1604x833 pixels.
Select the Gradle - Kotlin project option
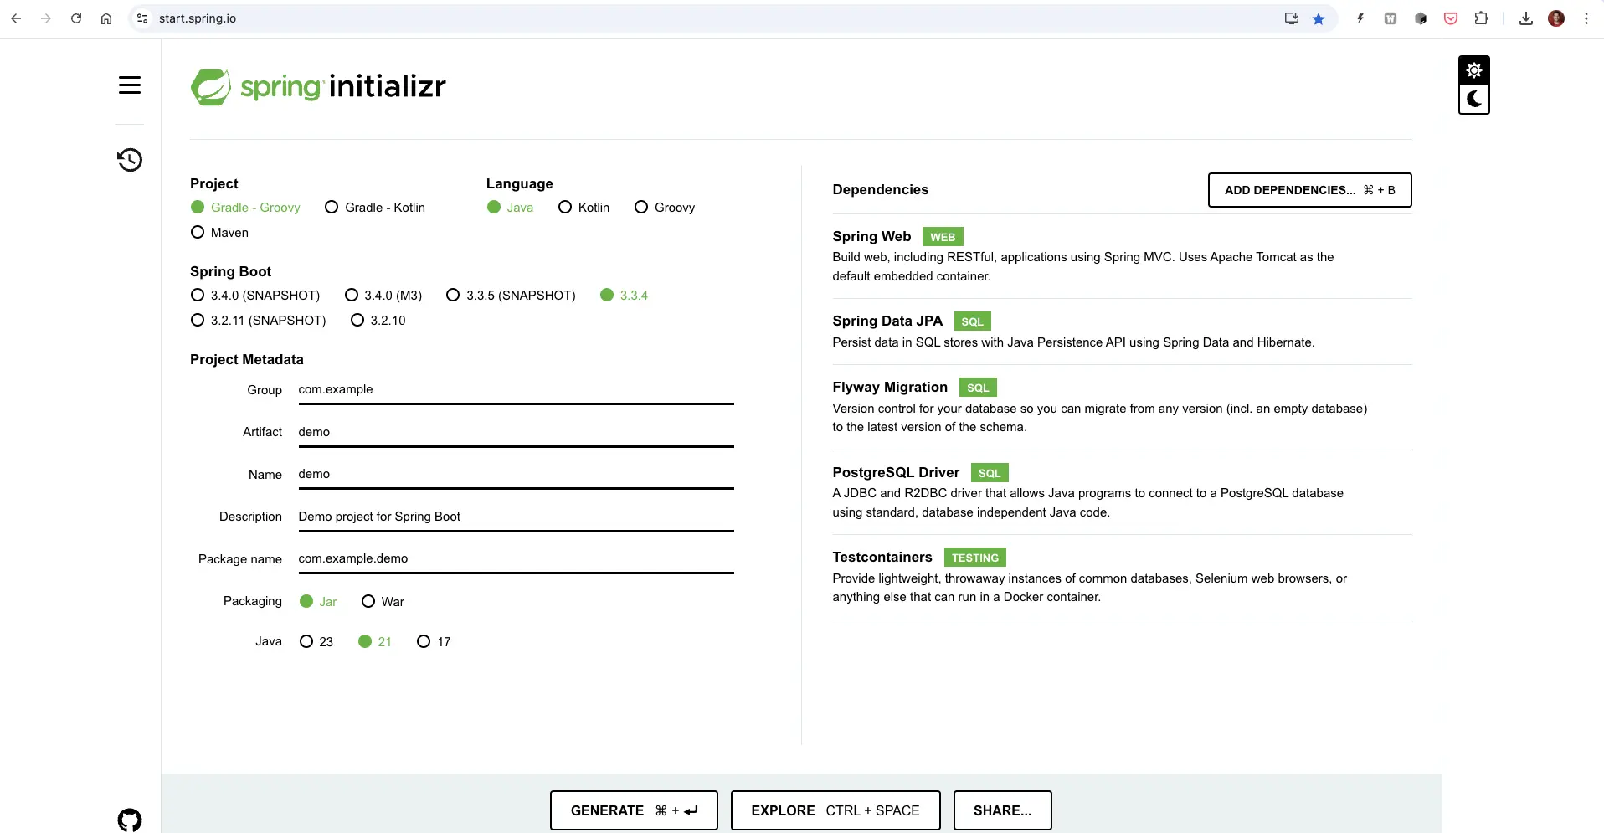[x=375, y=208]
